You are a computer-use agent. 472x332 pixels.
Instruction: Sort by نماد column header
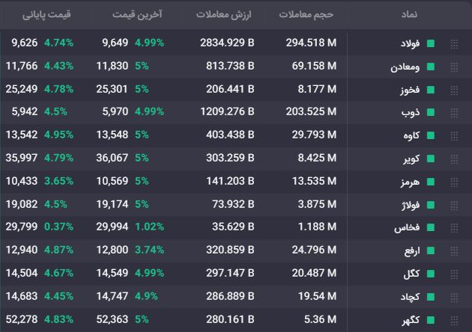tap(409, 14)
